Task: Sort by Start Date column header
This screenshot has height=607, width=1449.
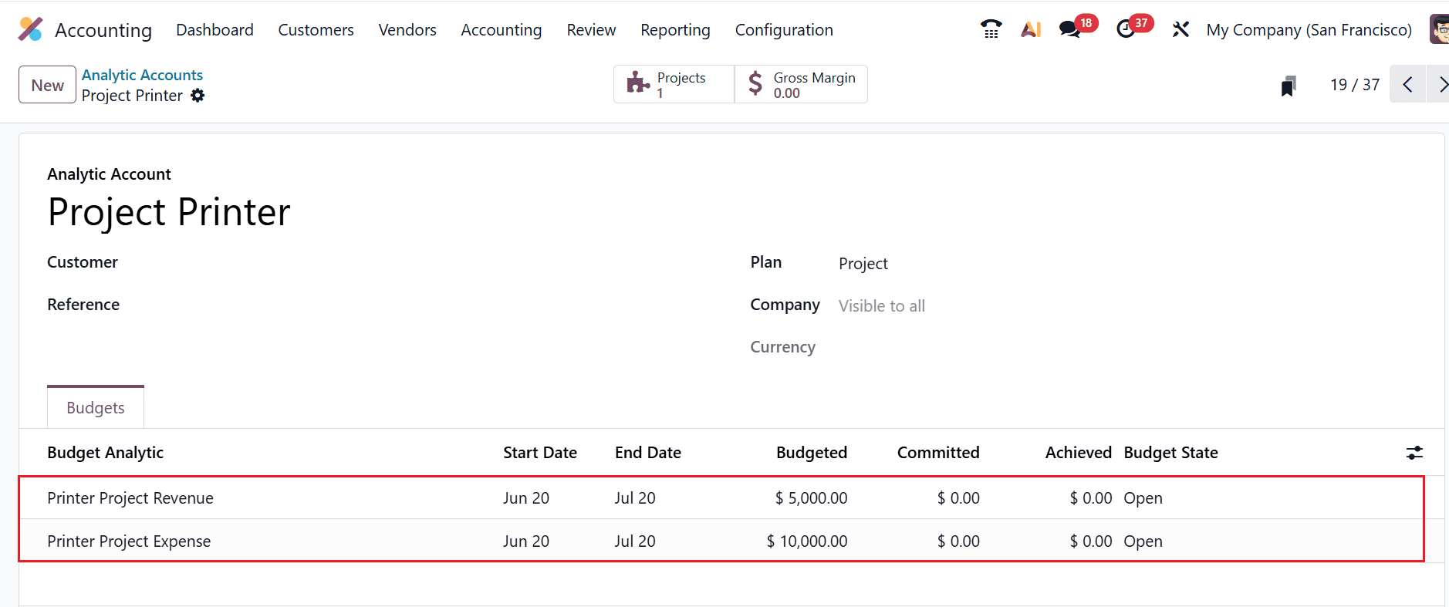Action: tap(540, 453)
